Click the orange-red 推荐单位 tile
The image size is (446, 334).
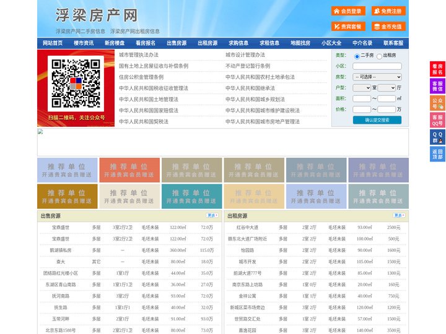(x=129, y=170)
